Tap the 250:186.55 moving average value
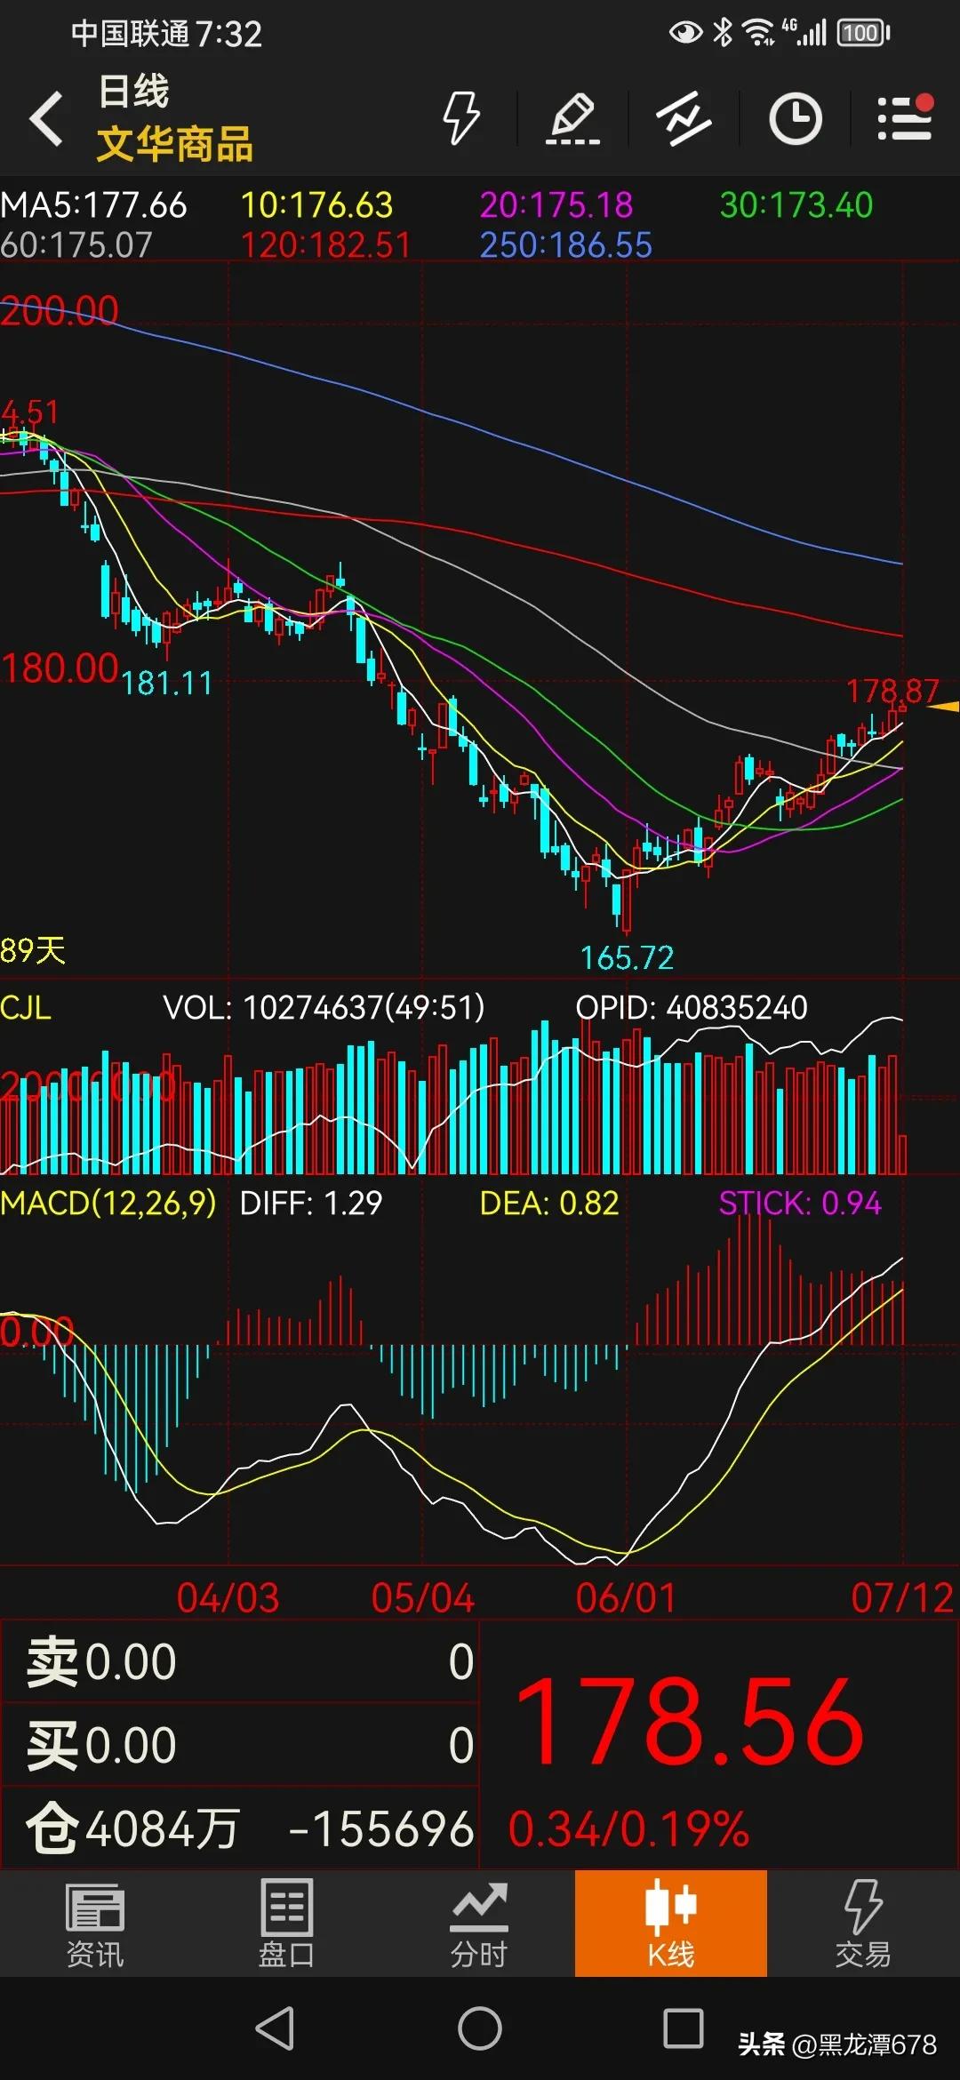960x2080 pixels. tap(566, 245)
